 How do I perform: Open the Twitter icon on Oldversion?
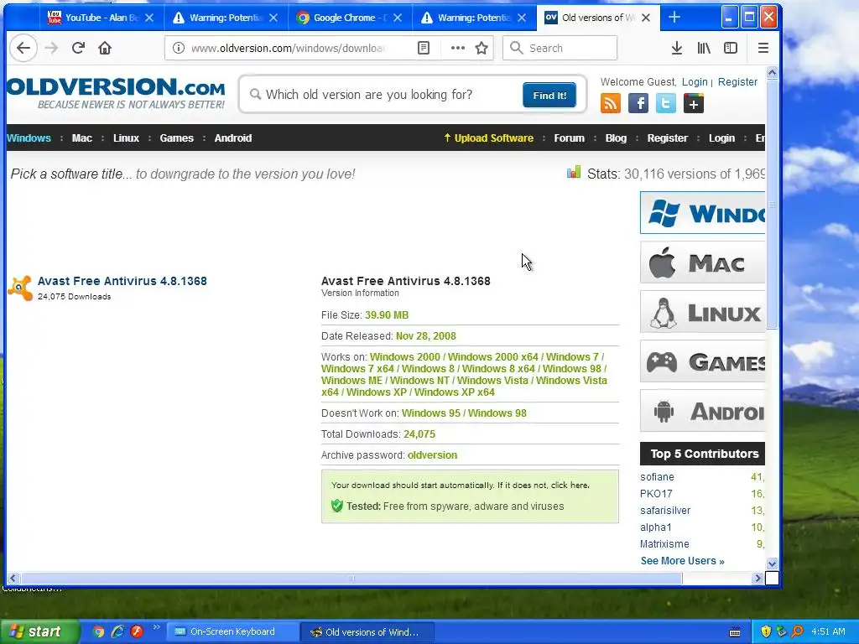click(665, 103)
